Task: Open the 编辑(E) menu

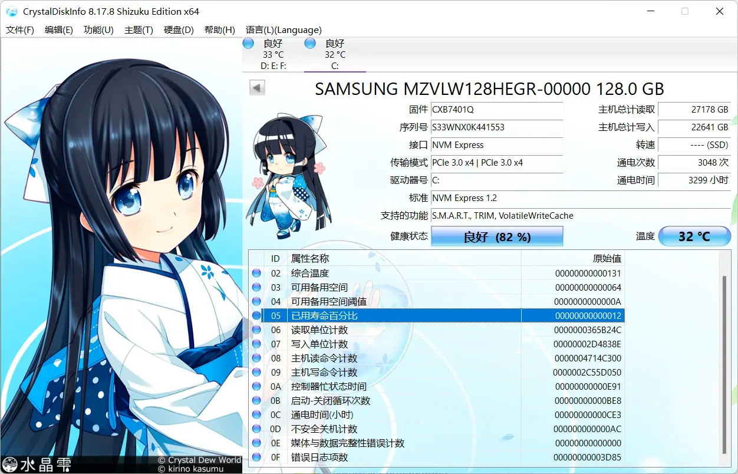Action: (59, 30)
